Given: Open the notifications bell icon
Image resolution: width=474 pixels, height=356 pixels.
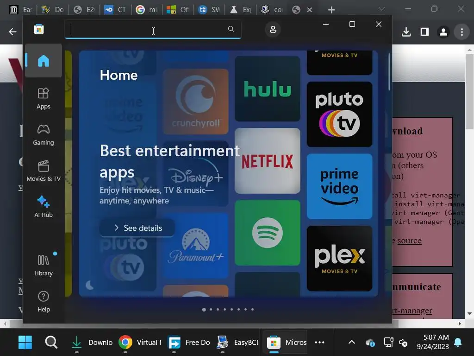Looking at the screenshot, I should pos(458,343).
